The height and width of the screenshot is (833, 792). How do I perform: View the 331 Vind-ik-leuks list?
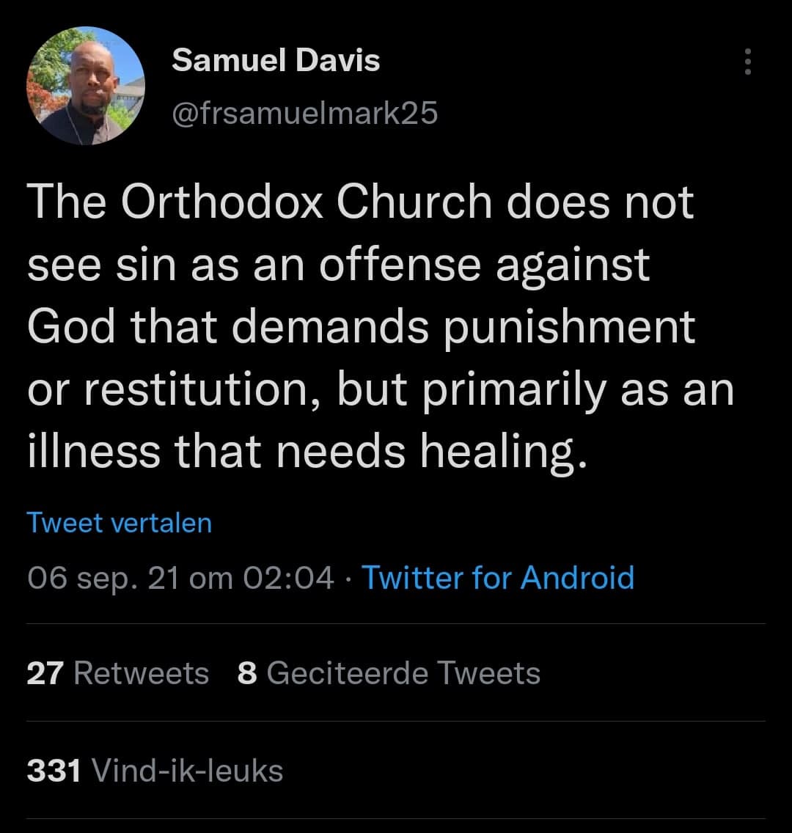[x=155, y=770]
